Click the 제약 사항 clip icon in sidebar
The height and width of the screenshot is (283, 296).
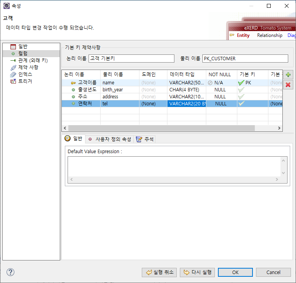pyautogui.click(x=13, y=67)
